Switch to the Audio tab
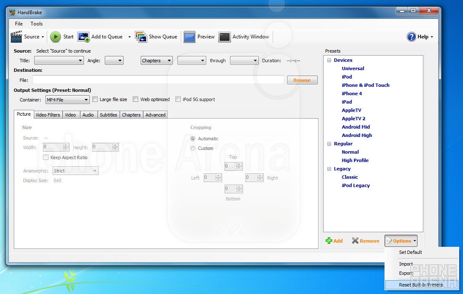The image size is (463, 294). tap(88, 115)
